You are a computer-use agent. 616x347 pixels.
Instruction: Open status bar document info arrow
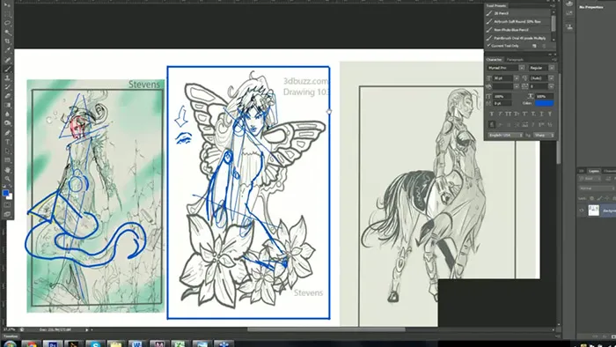click(87, 330)
